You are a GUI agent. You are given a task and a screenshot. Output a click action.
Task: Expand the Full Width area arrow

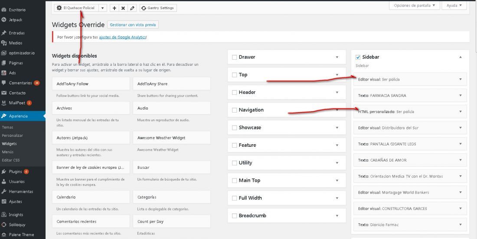point(337,198)
